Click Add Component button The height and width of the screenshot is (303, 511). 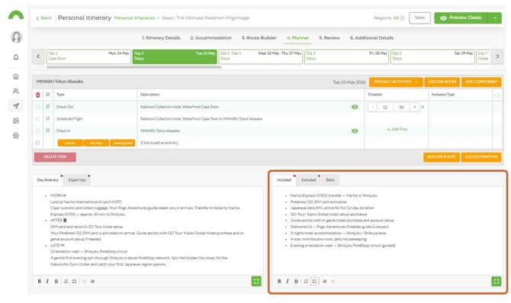tap(481, 82)
